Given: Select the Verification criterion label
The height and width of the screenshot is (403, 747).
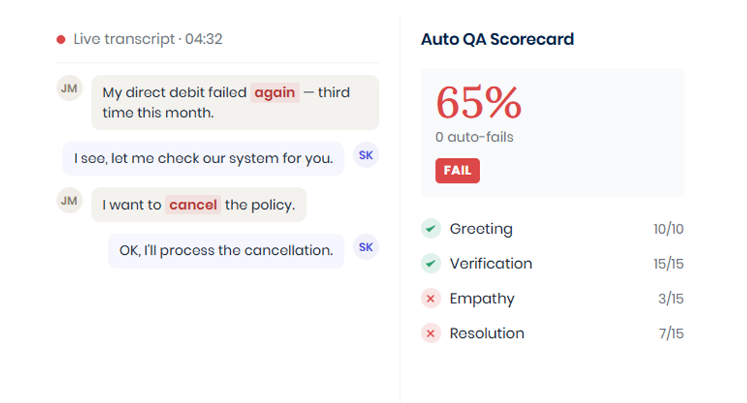Looking at the screenshot, I should pyautogui.click(x=491, y=263).
